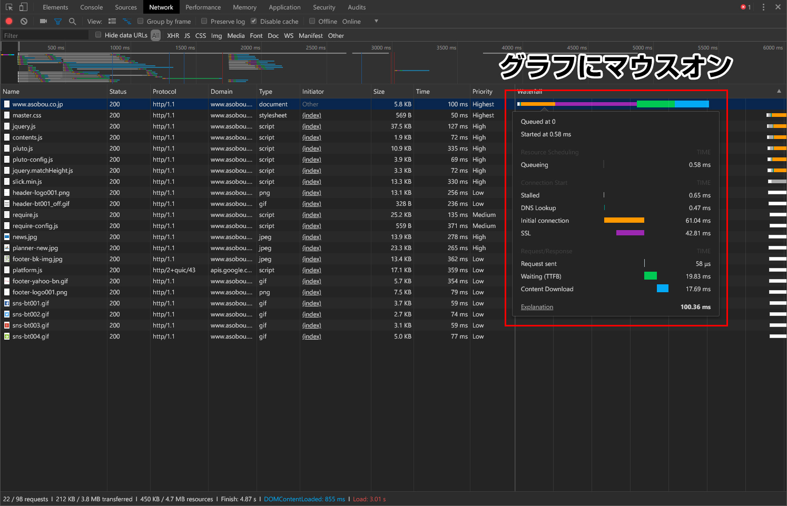This screenshot has height=506, width=787.
Task: Filter requests by Img type
Action: [x=217, y=36]
